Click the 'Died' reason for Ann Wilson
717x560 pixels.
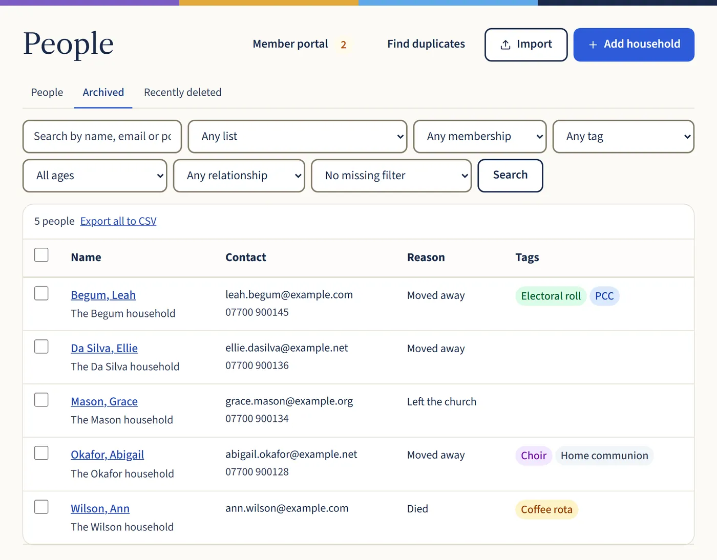(x=417, y=509)
